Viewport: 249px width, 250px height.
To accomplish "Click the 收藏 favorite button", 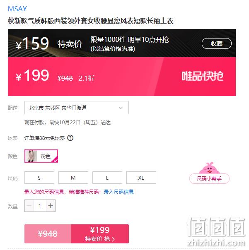I will point(217,43).
